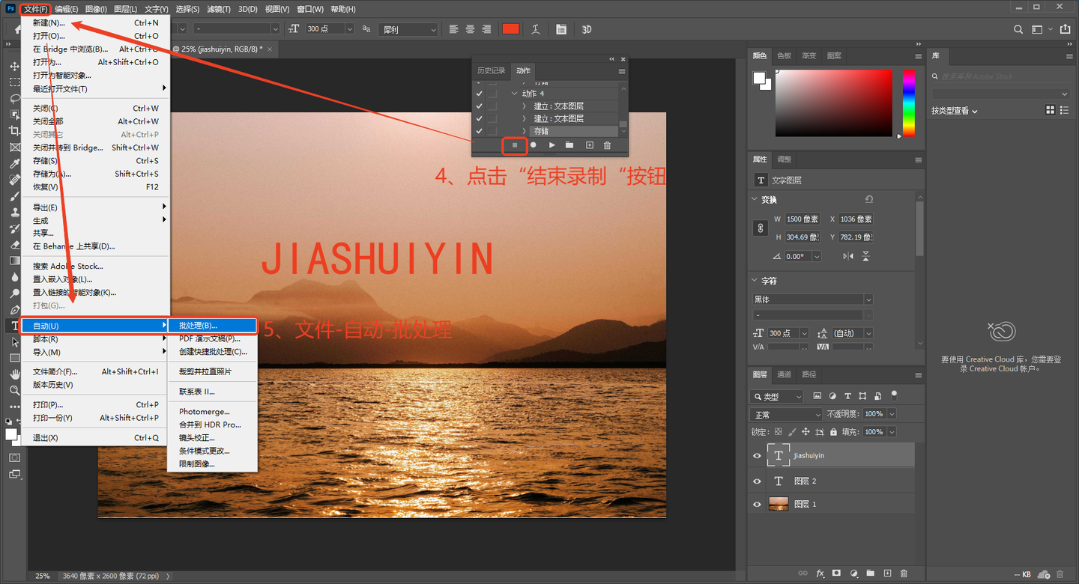Choose 批处理(B)... from the submenu
Screen dimensions: 1079x584
tap(198, 326)
